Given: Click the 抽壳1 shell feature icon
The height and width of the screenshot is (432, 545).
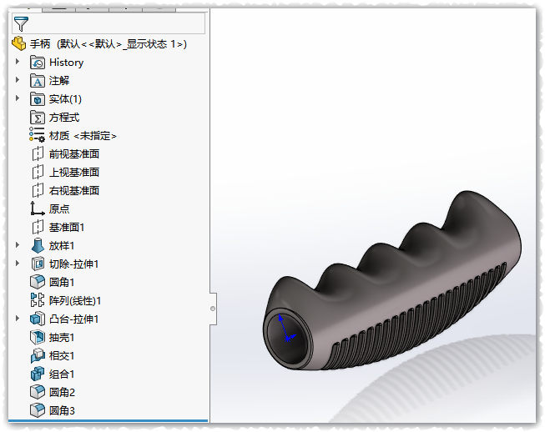Looking at the screenshot, I should click(38, 337).
